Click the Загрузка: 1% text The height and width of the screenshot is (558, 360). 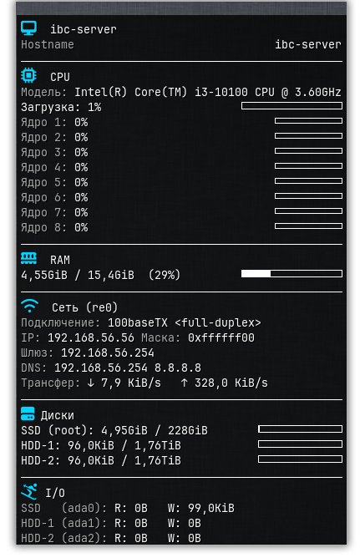(61, 108)
